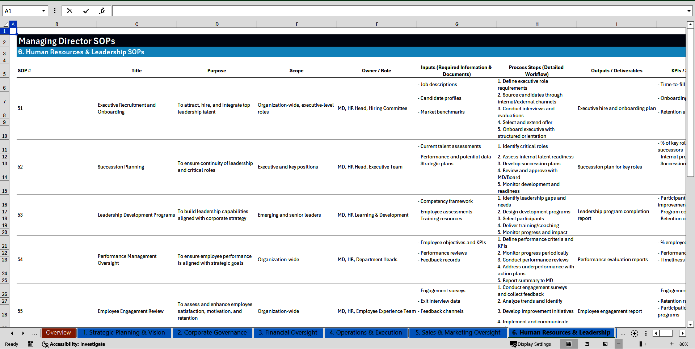Screen dimensions: 695x349
Task: Open the macro recording status bar icon
Action: pos(31,344)
